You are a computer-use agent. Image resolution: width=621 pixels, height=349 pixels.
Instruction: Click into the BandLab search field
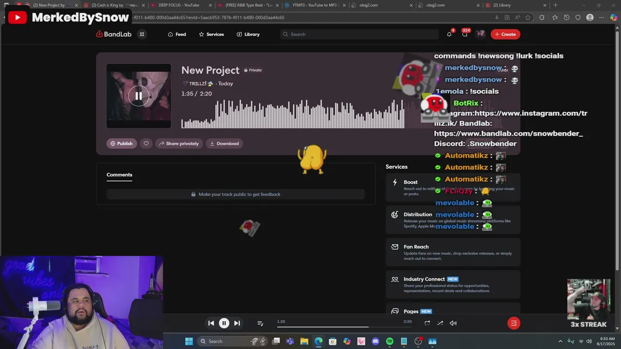(359, 34)
